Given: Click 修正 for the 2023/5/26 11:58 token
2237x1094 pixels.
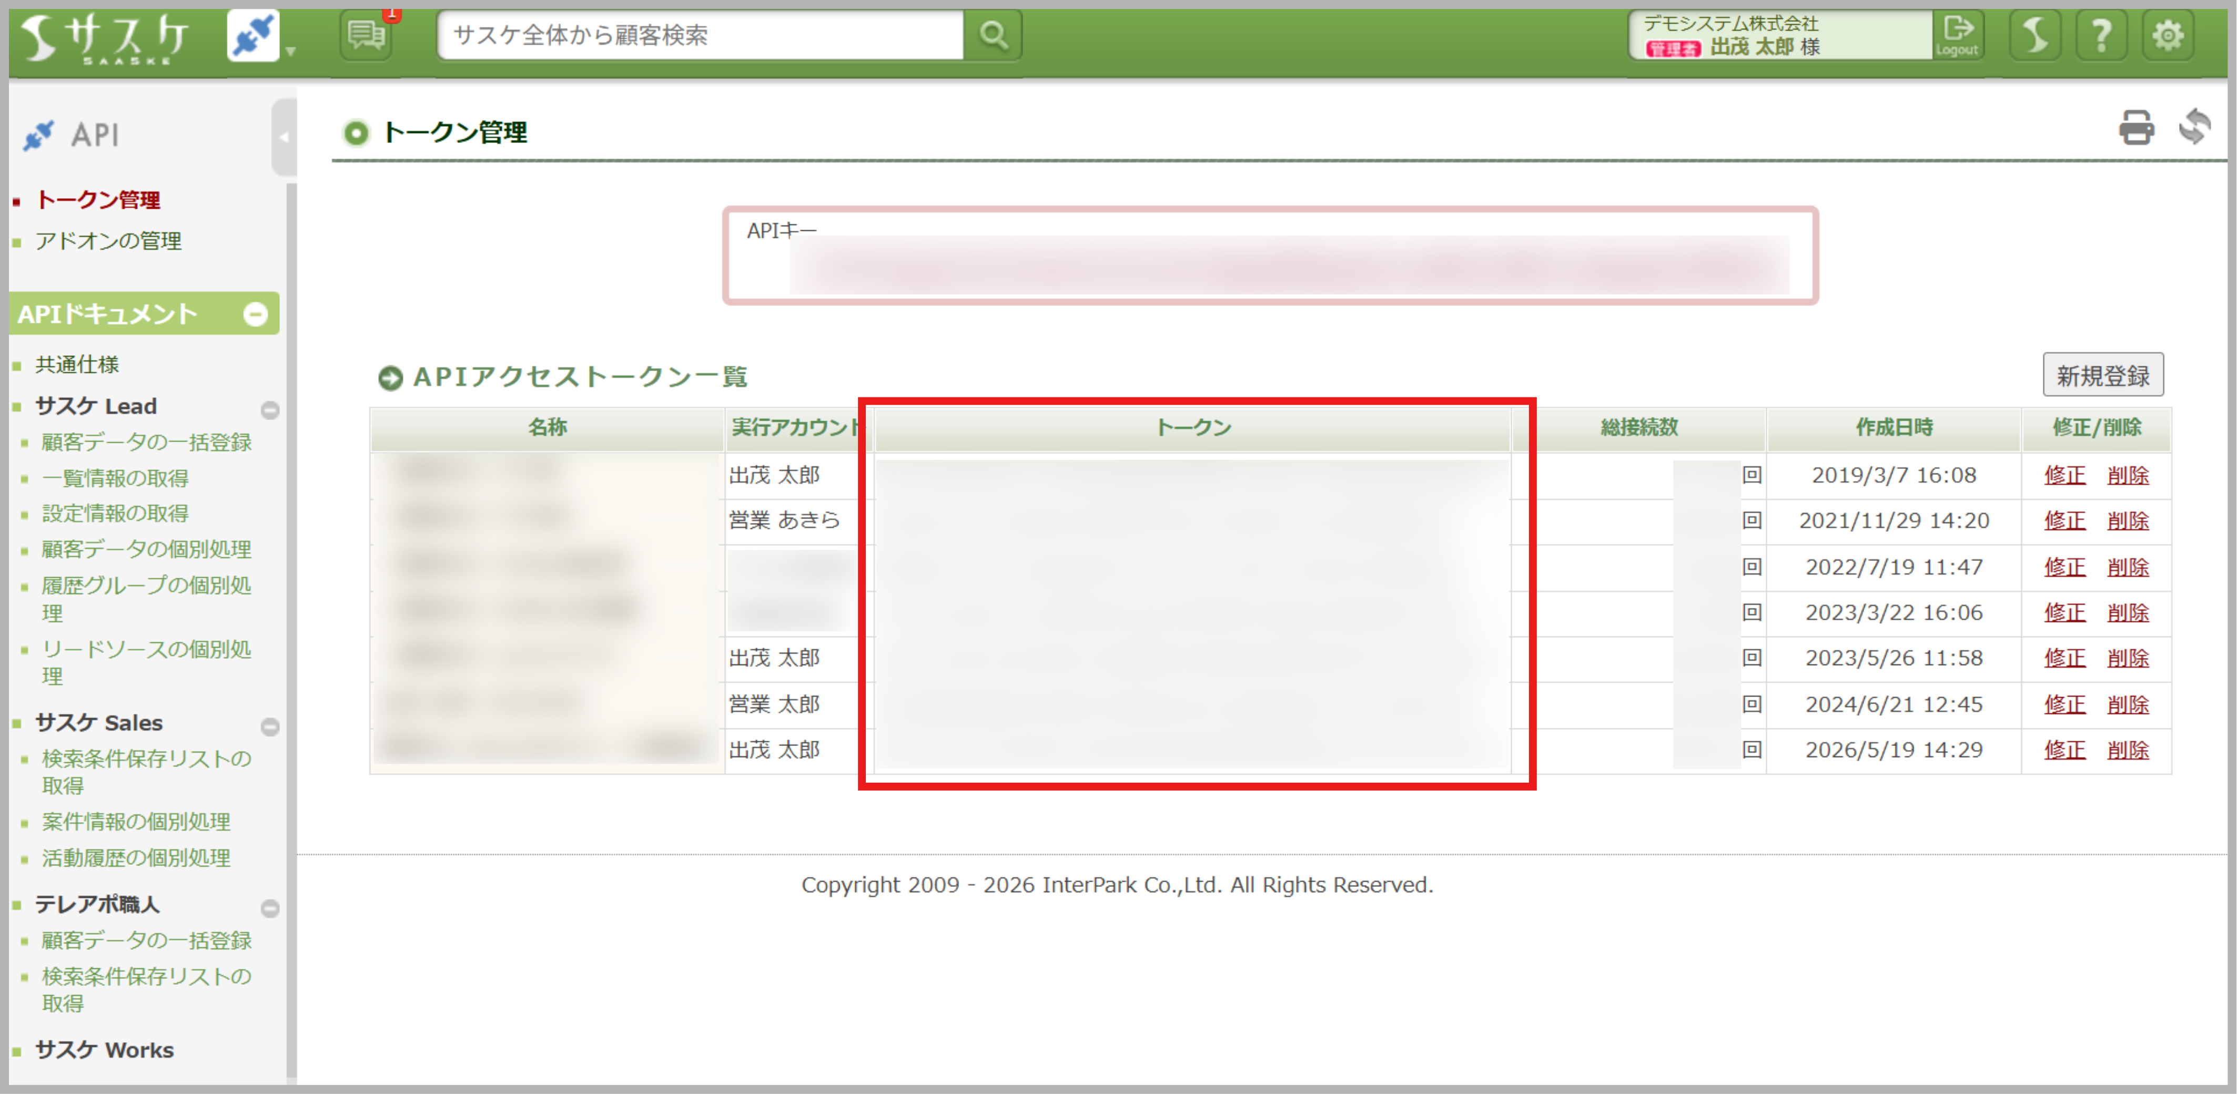Looking at the screenshot, I should coord(2064,658).
